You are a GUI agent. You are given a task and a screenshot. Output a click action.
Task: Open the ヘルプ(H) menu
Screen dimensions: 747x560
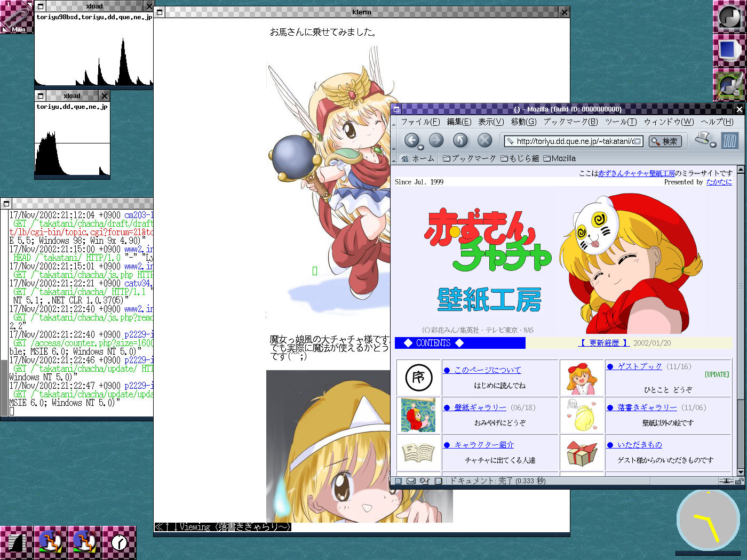[x=717, y=122]
